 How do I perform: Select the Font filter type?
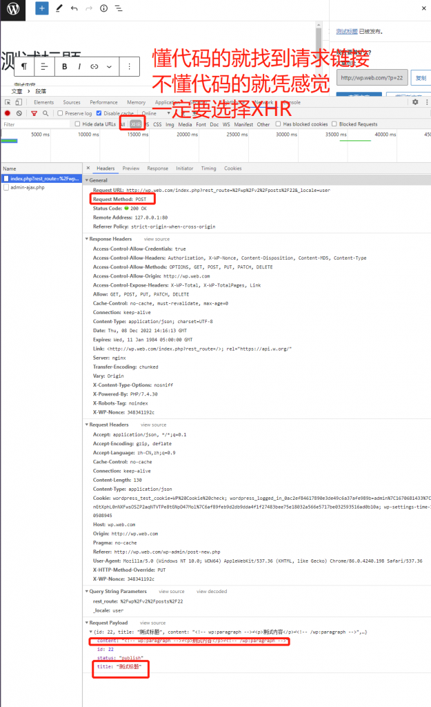201,124
